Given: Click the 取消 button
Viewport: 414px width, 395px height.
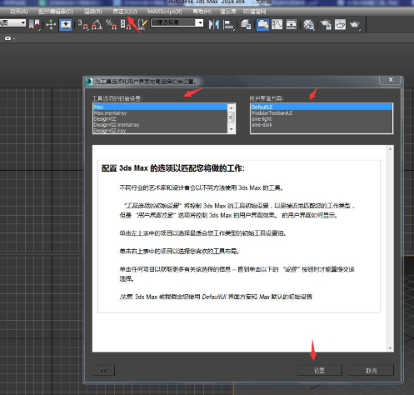Looking at the screenshot, I should click(371, 370).
